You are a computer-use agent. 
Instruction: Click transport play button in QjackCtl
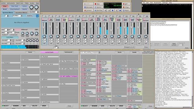tap(112, 11)
